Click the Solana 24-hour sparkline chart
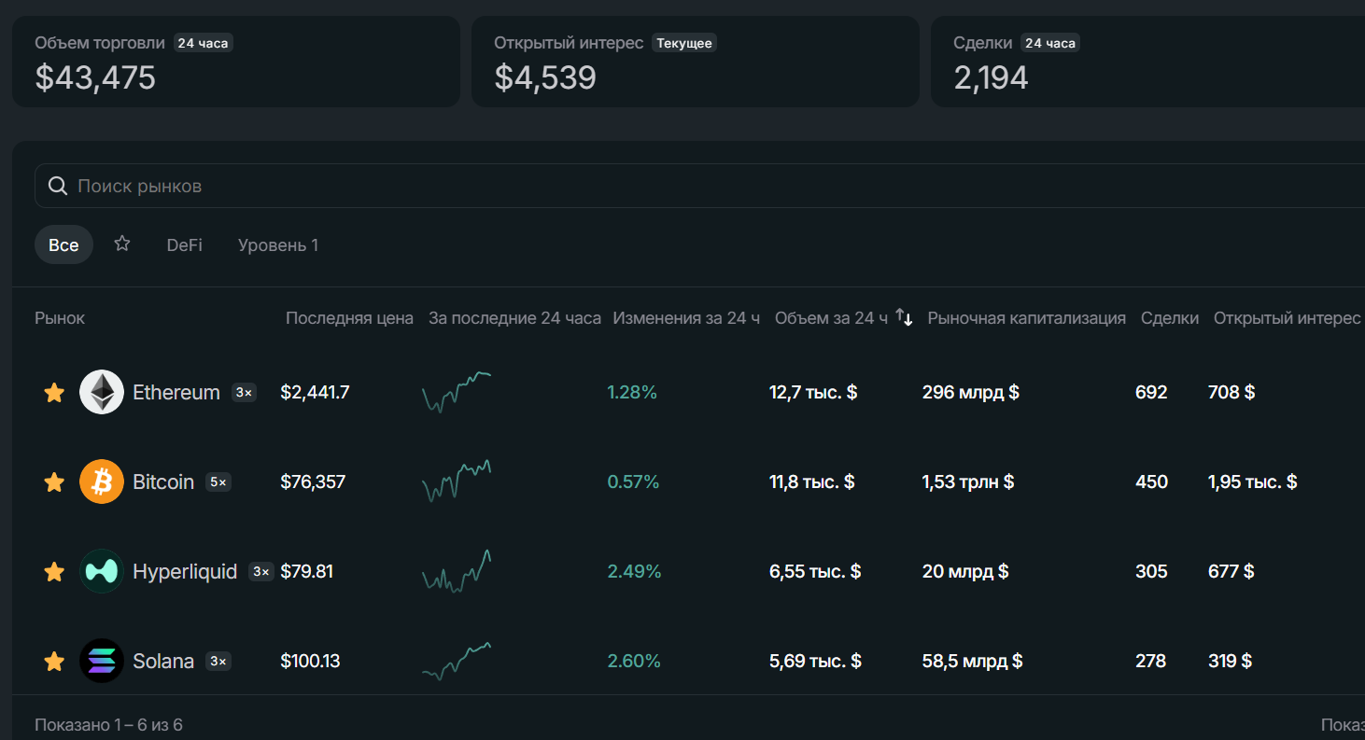1365x740 pixels. (x=457, y=661)
